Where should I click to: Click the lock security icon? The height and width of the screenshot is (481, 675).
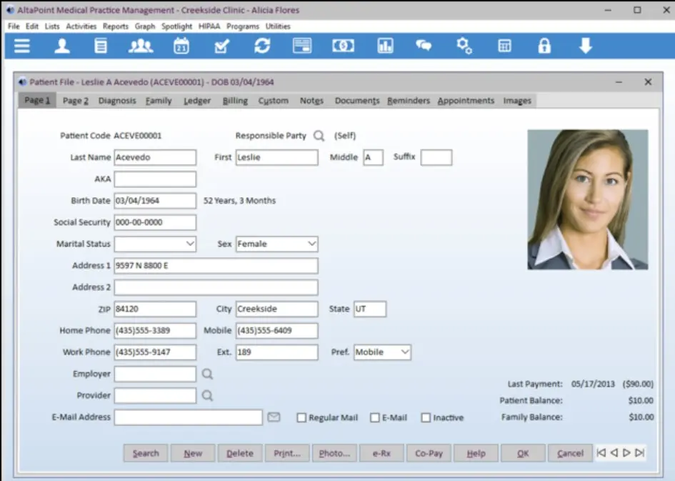[x=544, y=45]
